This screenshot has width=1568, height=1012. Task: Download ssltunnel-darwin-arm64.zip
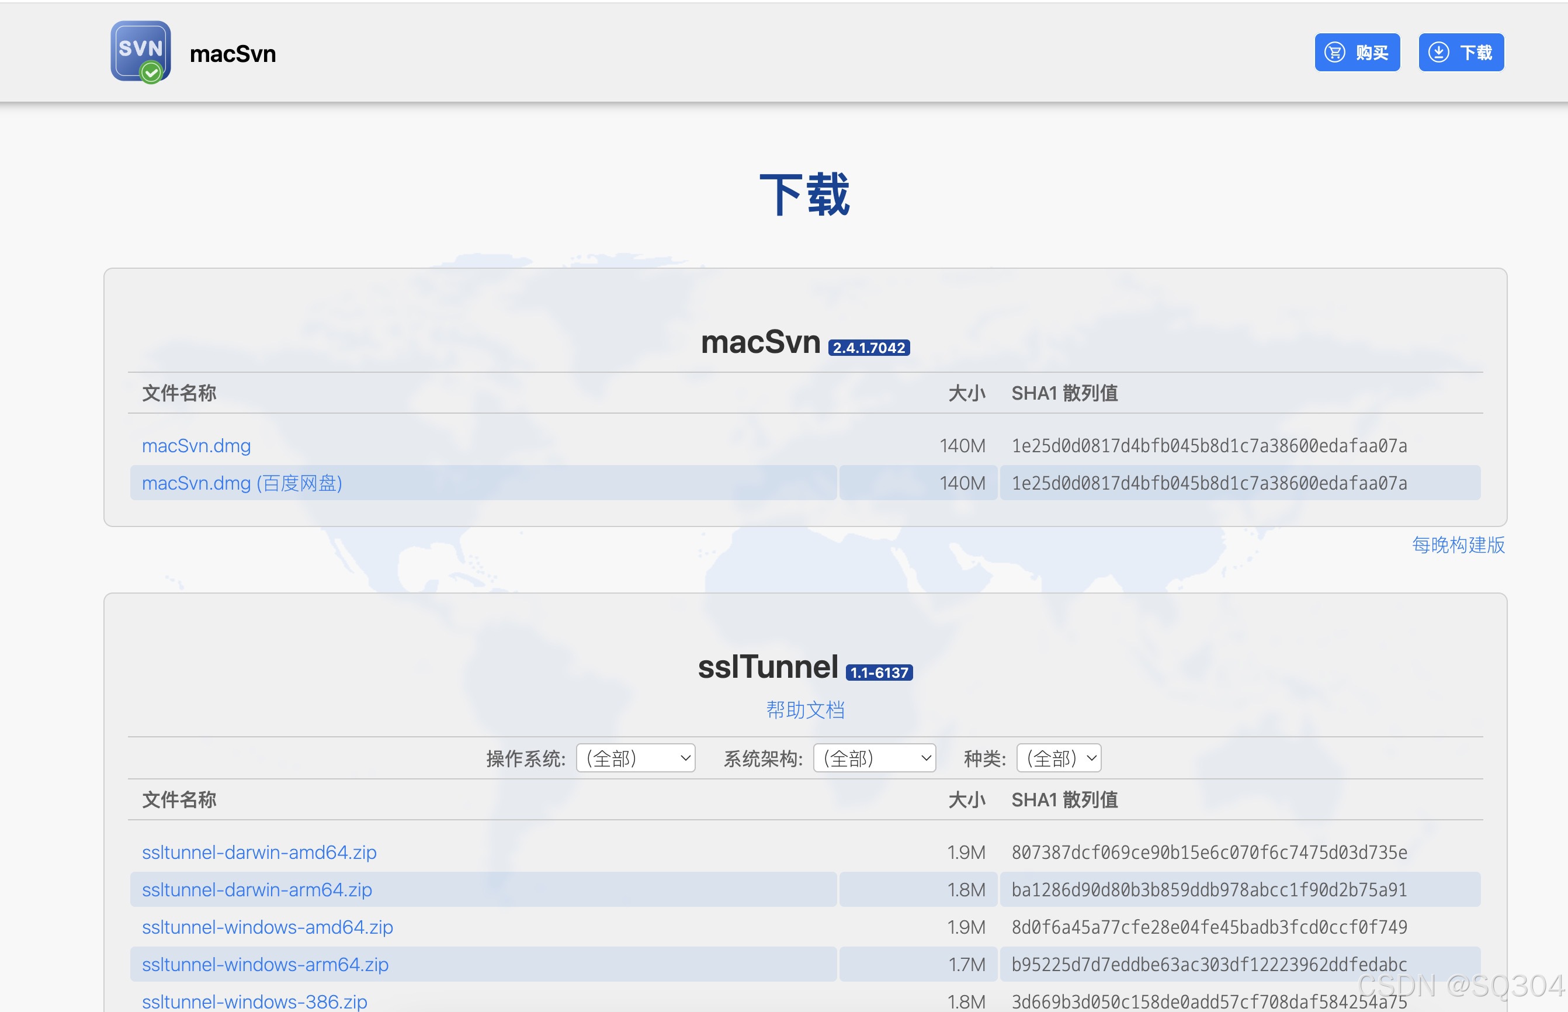pyautogui.click(x=257, y=890)
